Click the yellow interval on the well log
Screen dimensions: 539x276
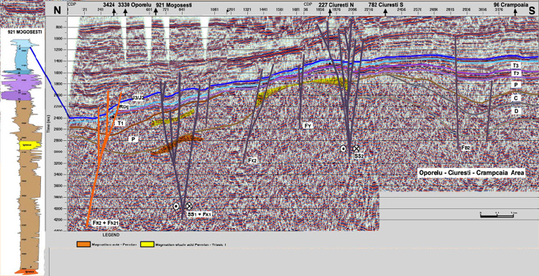click(30, 145)
